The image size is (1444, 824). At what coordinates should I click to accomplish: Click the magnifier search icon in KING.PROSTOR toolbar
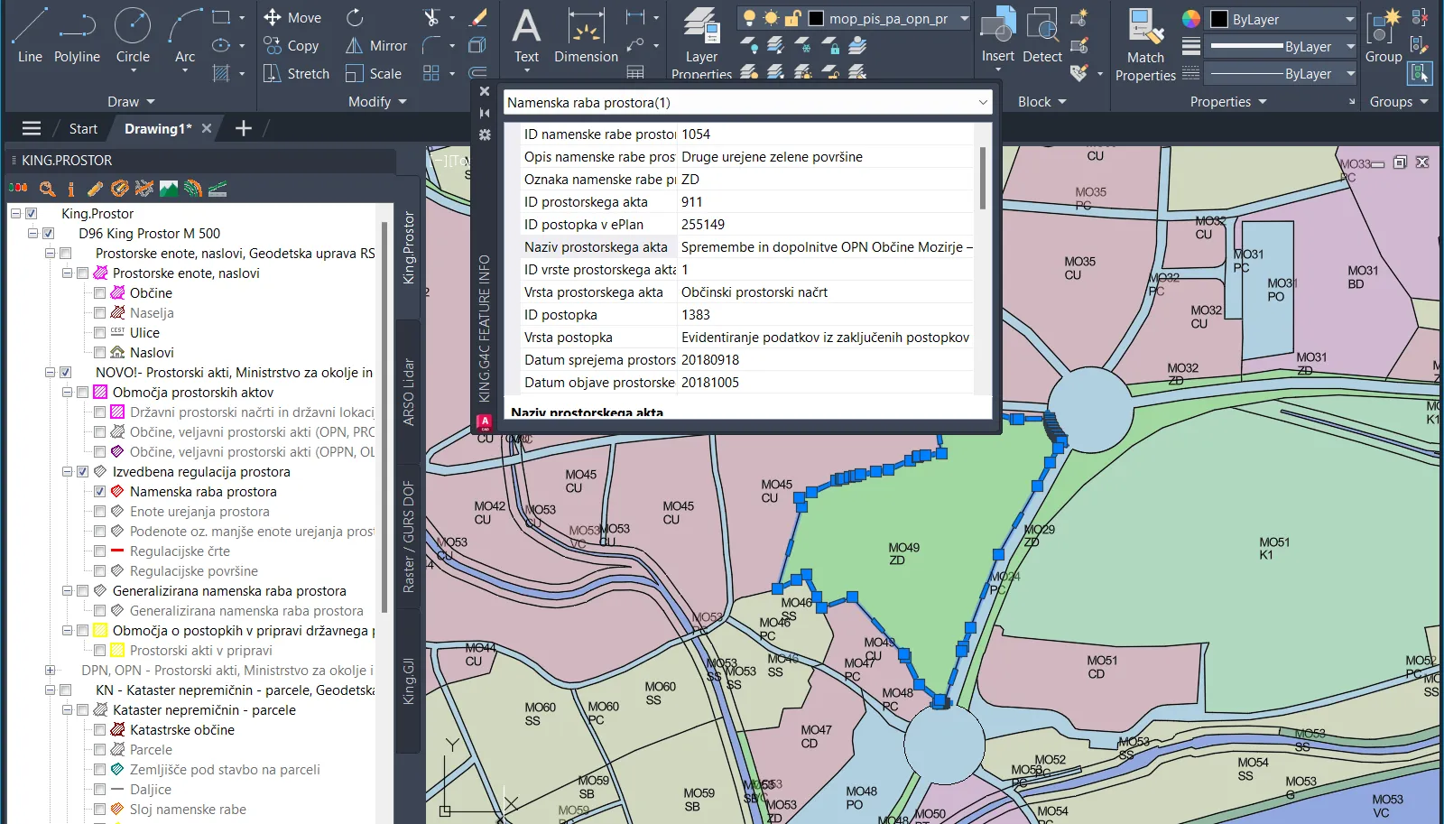tap(47, 189)
